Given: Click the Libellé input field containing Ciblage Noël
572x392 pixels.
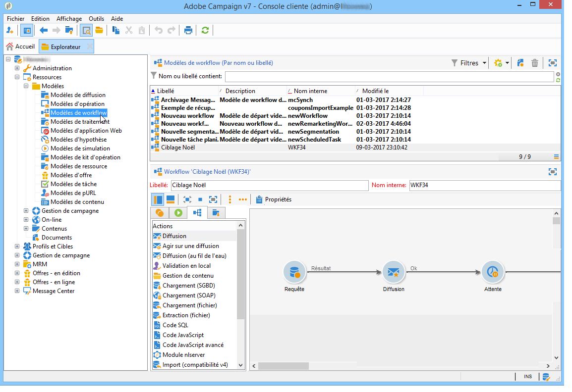Looking at the screenshot, I should tap(270, 185).
